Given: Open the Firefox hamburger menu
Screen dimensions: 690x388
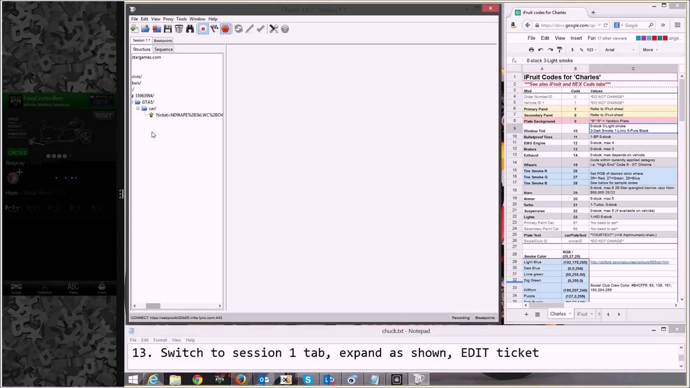Looking at the screenshot, I should (677, 25).
